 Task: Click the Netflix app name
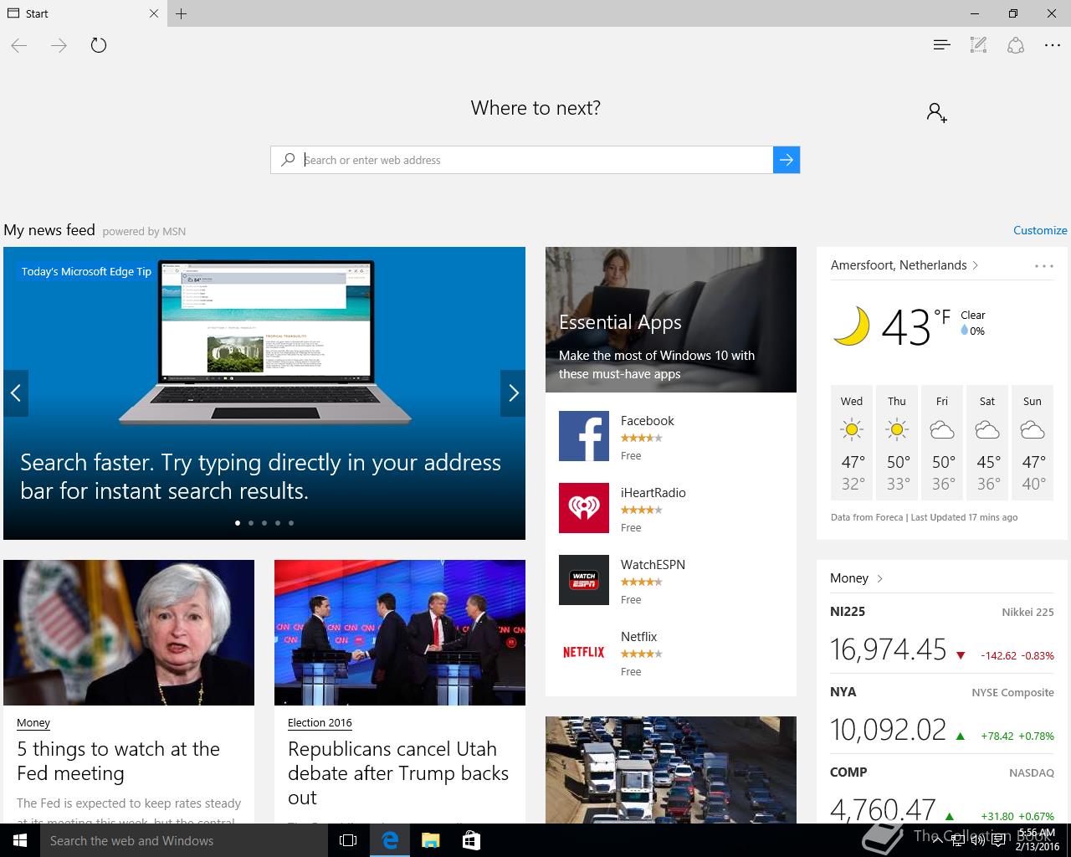(638, 637)
